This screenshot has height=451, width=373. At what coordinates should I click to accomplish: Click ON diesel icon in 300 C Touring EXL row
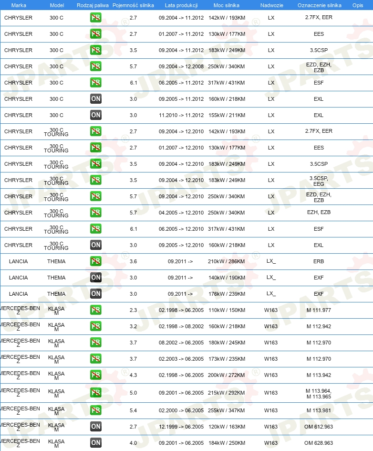(x=95, y=245)
